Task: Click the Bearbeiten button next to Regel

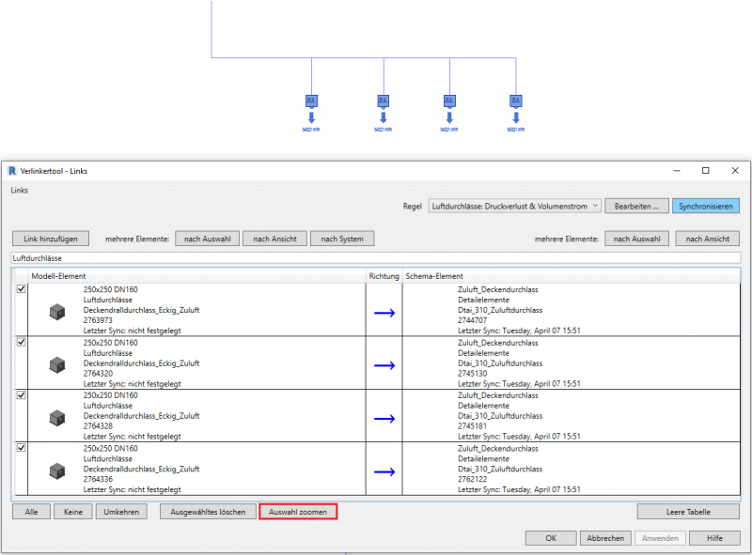Action: (635, 206)
